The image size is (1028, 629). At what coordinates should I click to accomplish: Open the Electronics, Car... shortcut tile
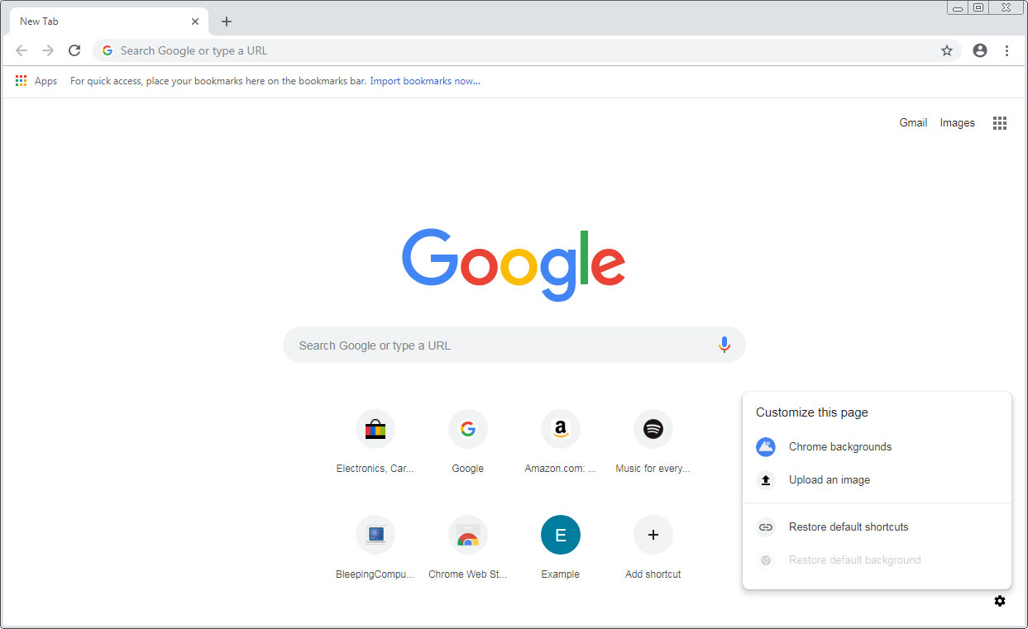375,443
